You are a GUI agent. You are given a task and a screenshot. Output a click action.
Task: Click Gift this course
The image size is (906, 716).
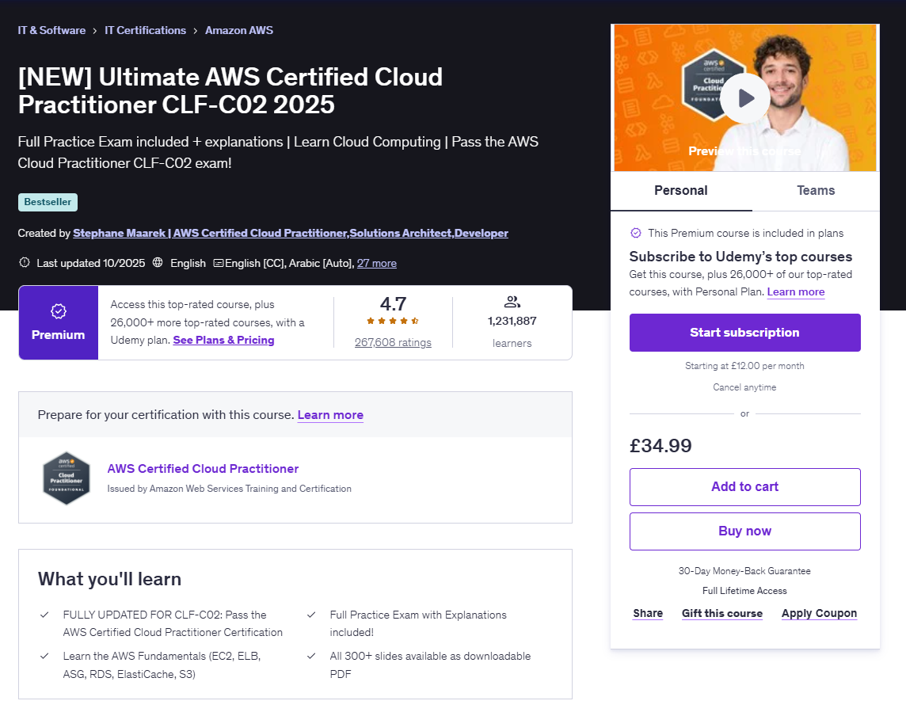point(722,614)
